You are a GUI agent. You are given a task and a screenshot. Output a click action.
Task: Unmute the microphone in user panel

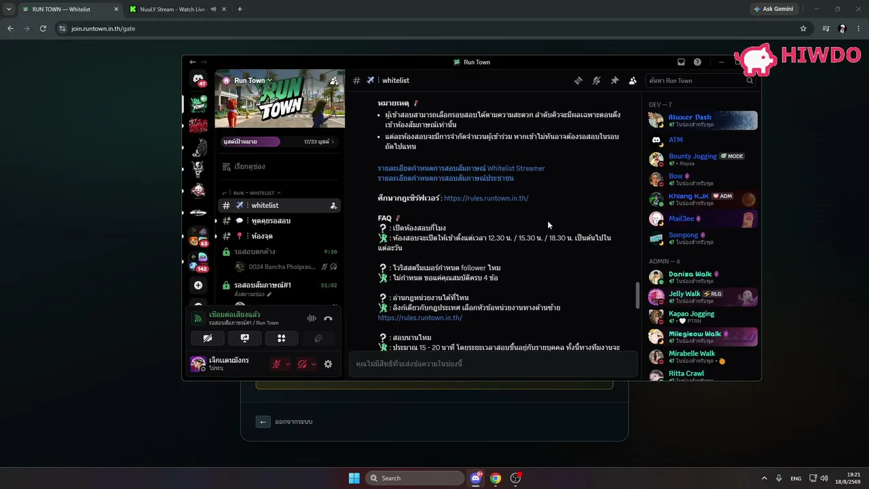coord(276,364)
